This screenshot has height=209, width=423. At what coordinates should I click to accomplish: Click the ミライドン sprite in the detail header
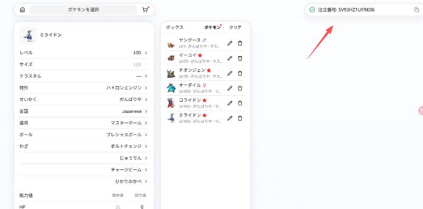point(28,35)
